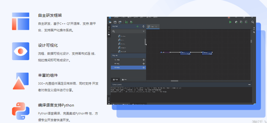Click the folder icon on left sidebar

point(109,34)
